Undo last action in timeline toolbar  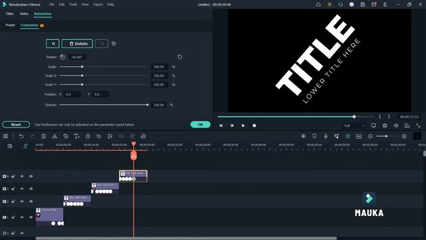coord(21,136)
